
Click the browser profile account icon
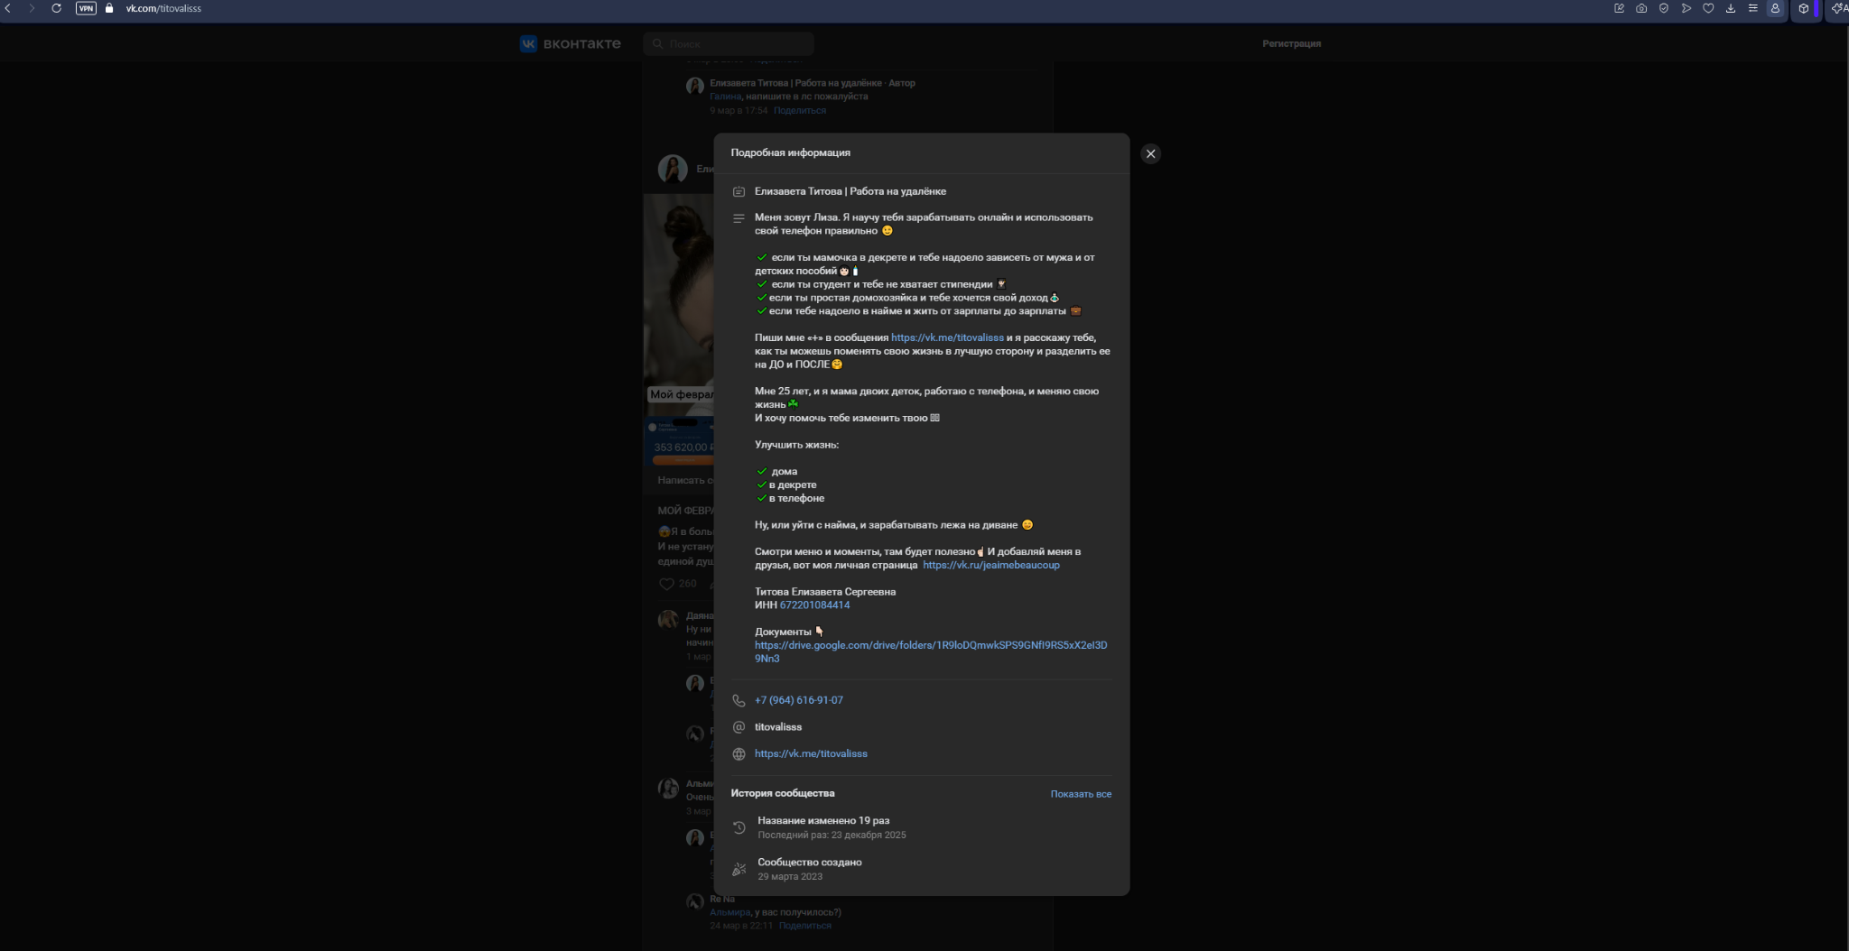tap(1775, 8)
